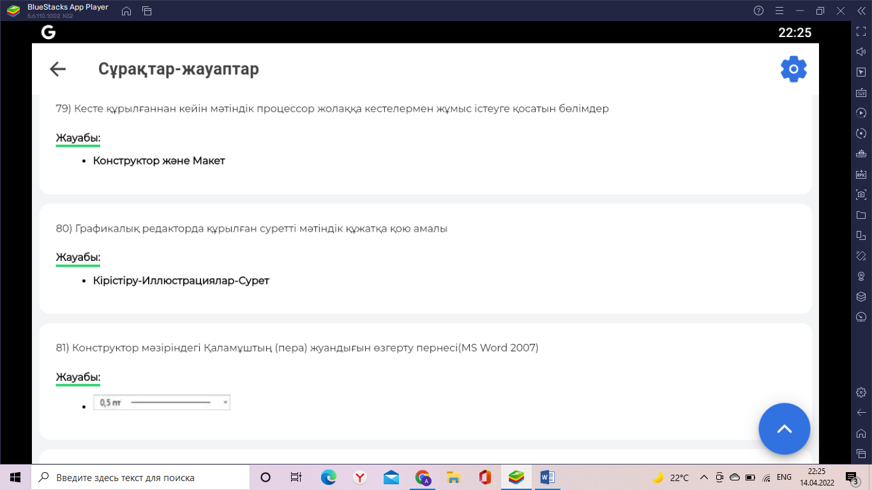Click the taskbar date and time
Image resolution: width=872 pixels, height=490 pixels.
tap(816, 477)
